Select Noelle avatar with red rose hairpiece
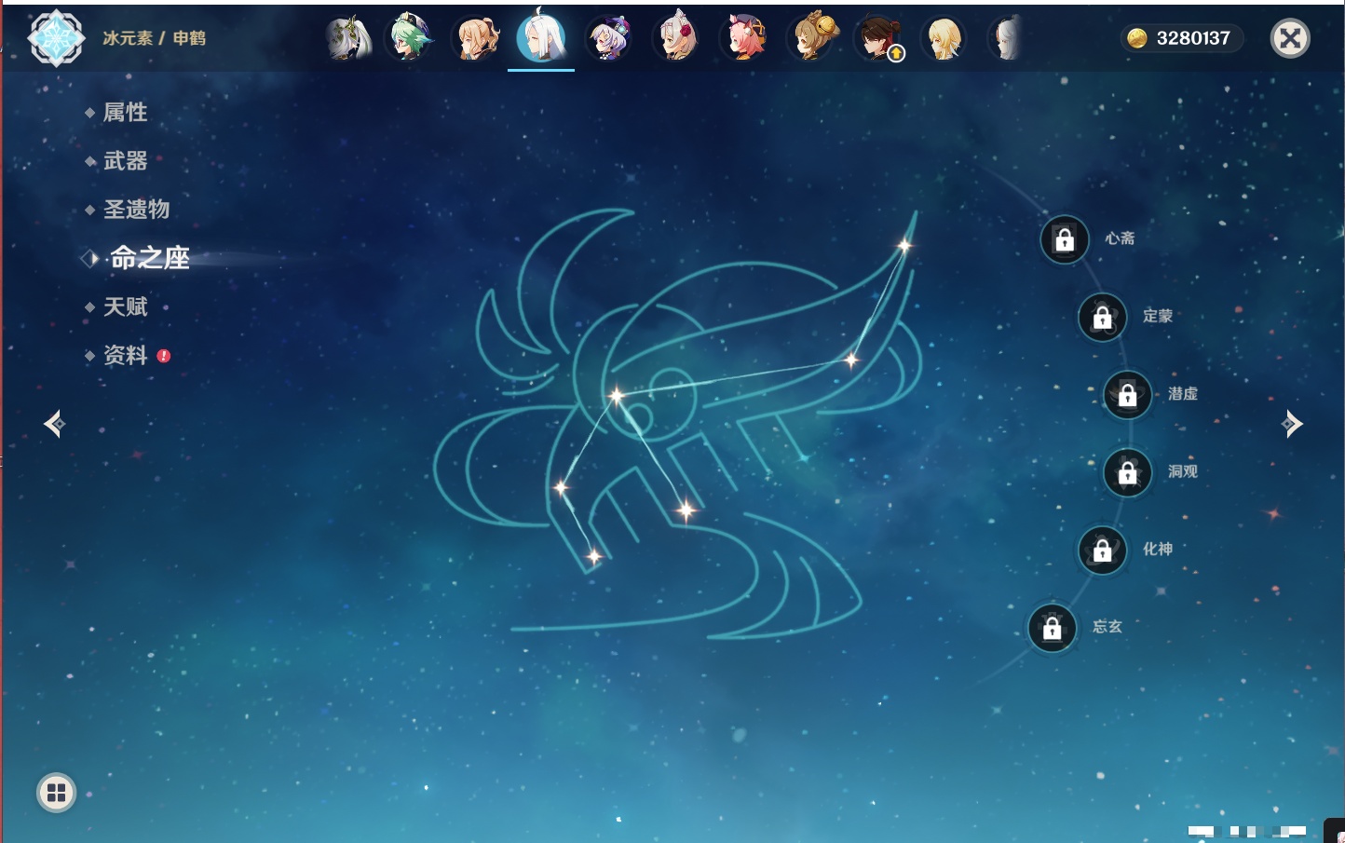Image resolution: width=1345 pixels, height=843 pixels. coord(676,39)
